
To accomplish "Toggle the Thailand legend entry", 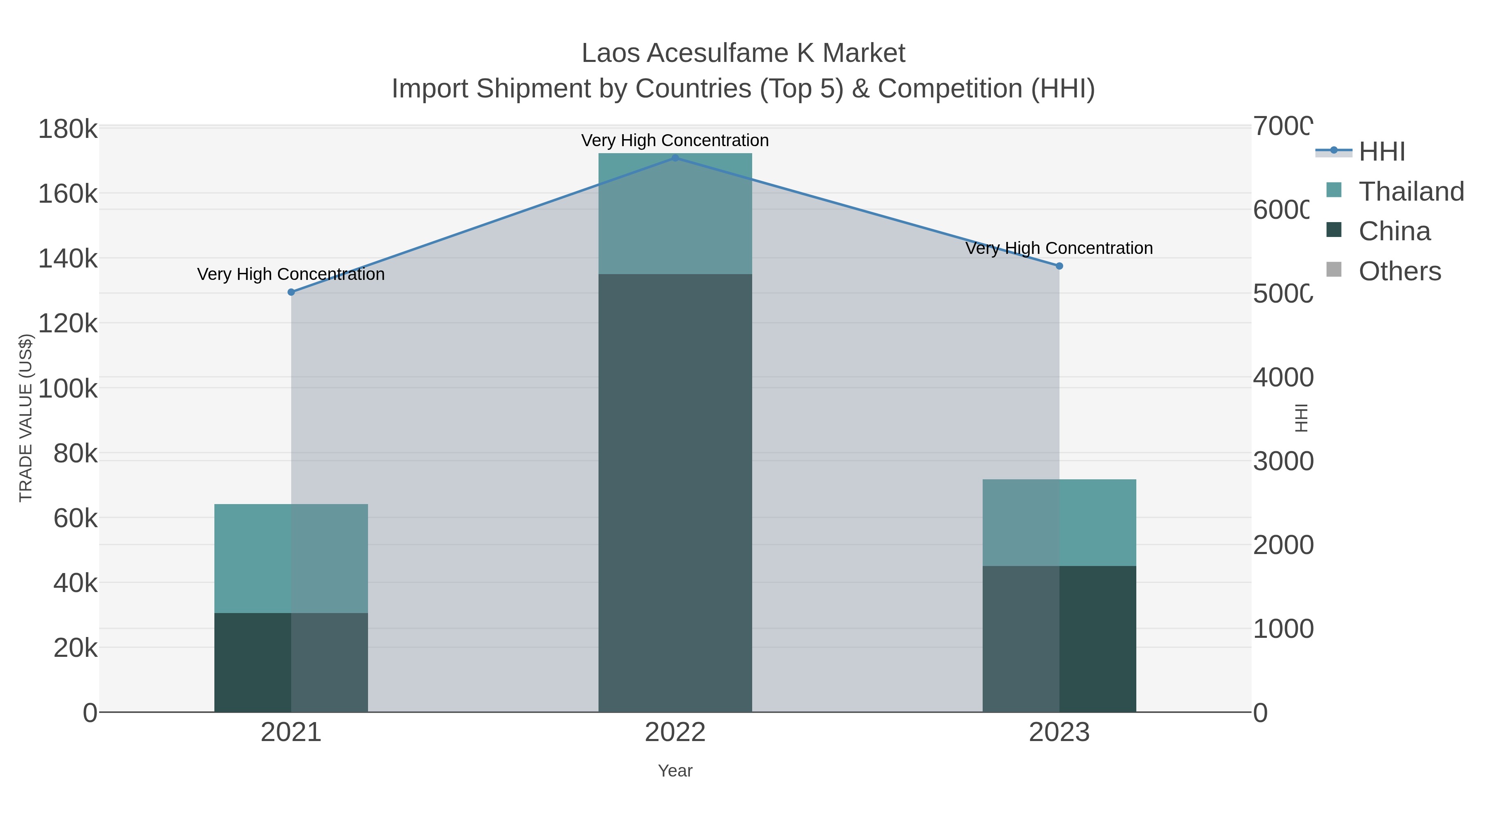I will 1395,192.
